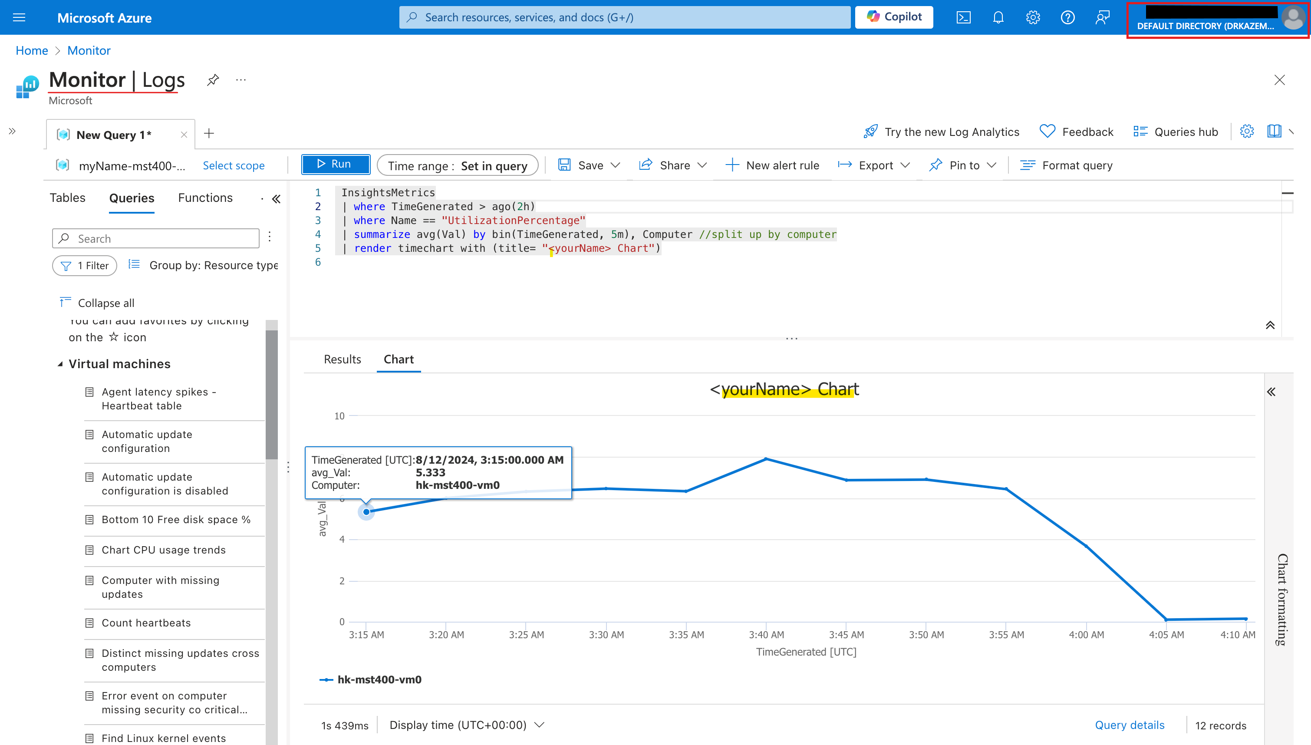Open Log Analytics settings gear icon
Screen dimensions: 1311x745
(1247, 132)
